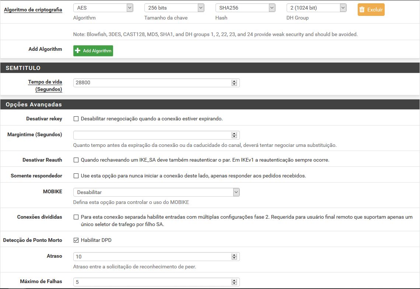Viewport: 420px width, 289px height.
Task: Click into the Margintime input field
Action: (x=152, y=135)
